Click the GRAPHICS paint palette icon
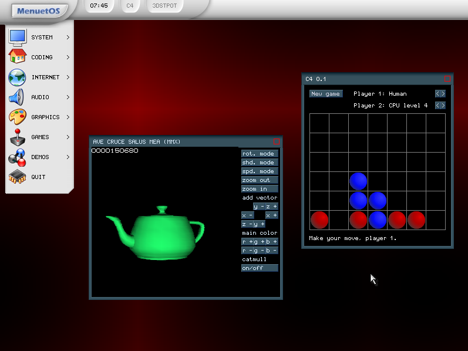 [x=17, y=117]
